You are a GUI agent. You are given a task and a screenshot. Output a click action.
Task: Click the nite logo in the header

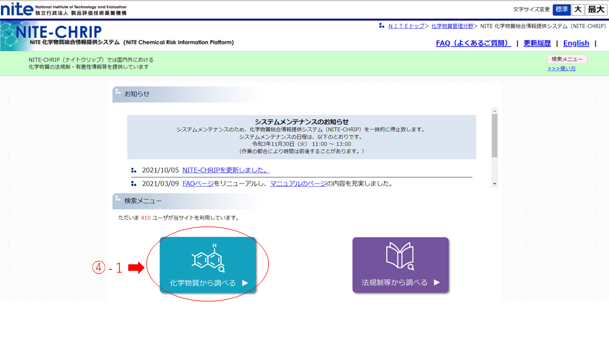click(17, 8)
